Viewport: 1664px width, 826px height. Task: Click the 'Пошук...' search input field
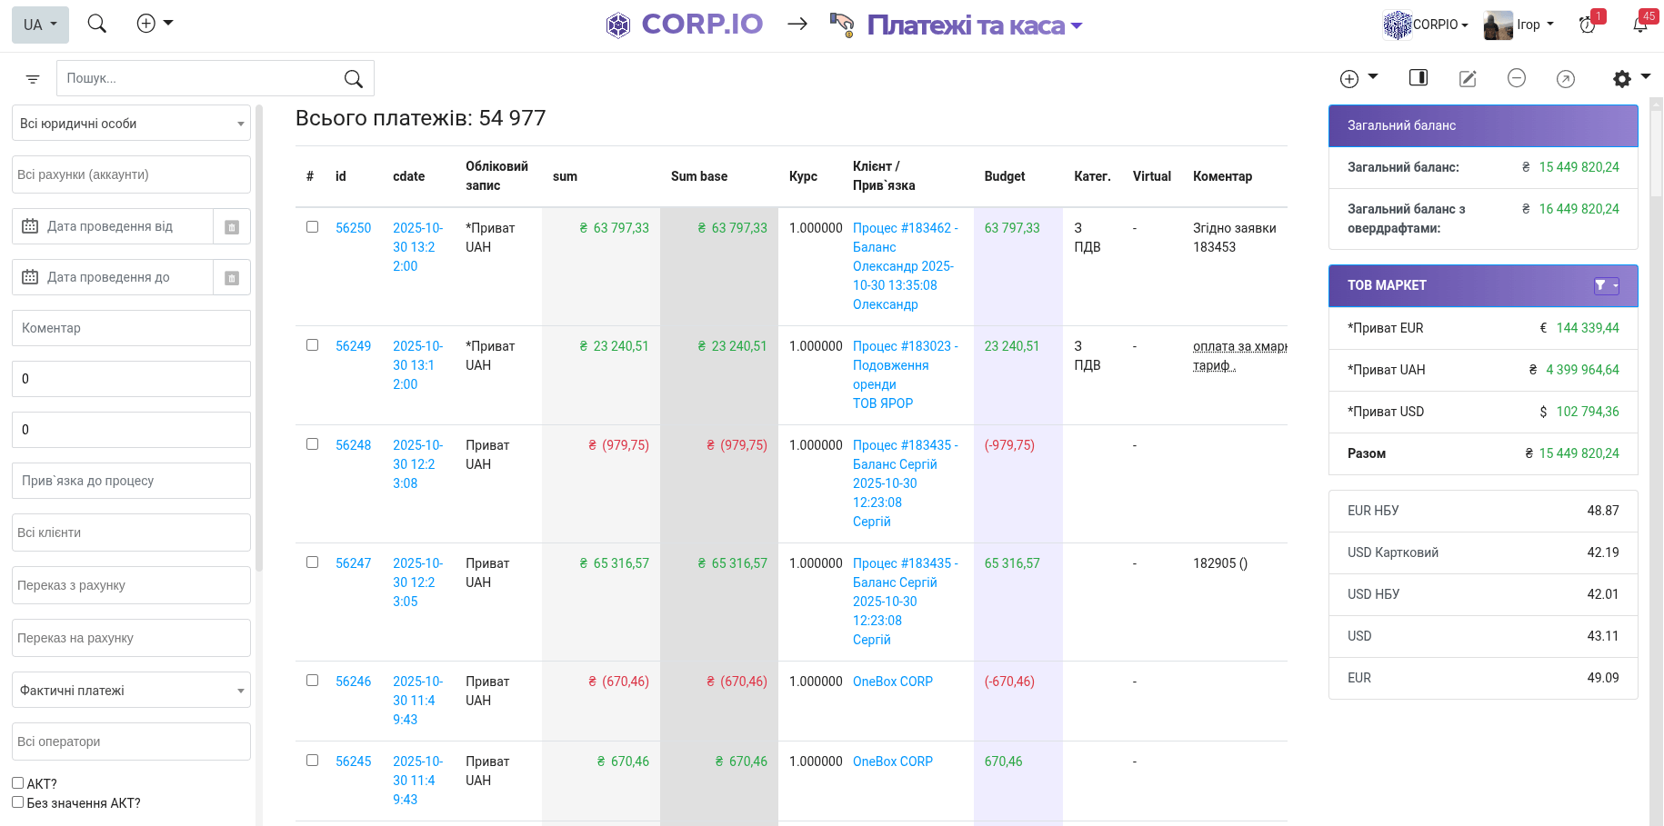click(198, 79)
